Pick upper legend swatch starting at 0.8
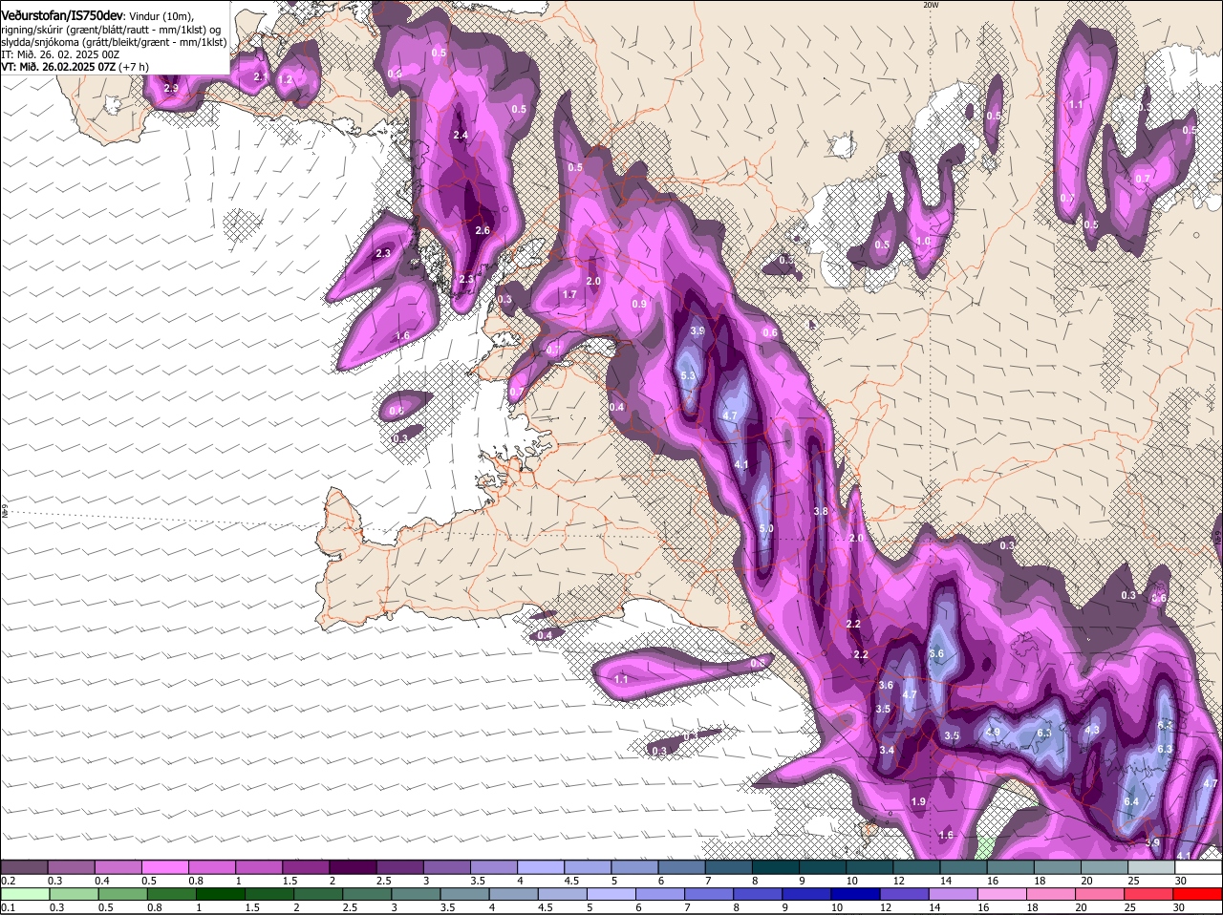Viewport: 1223px width, 915px height. 211,866
